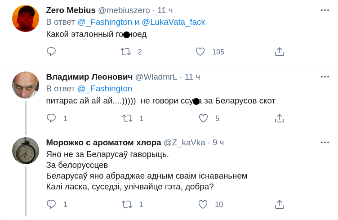The image size is (338, 220).
Task: Open Морожко с ароматом хлора profile name
Action: pos(103,143)
